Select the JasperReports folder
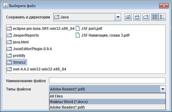This screenshot has height=112, width=172. (23, 35)
